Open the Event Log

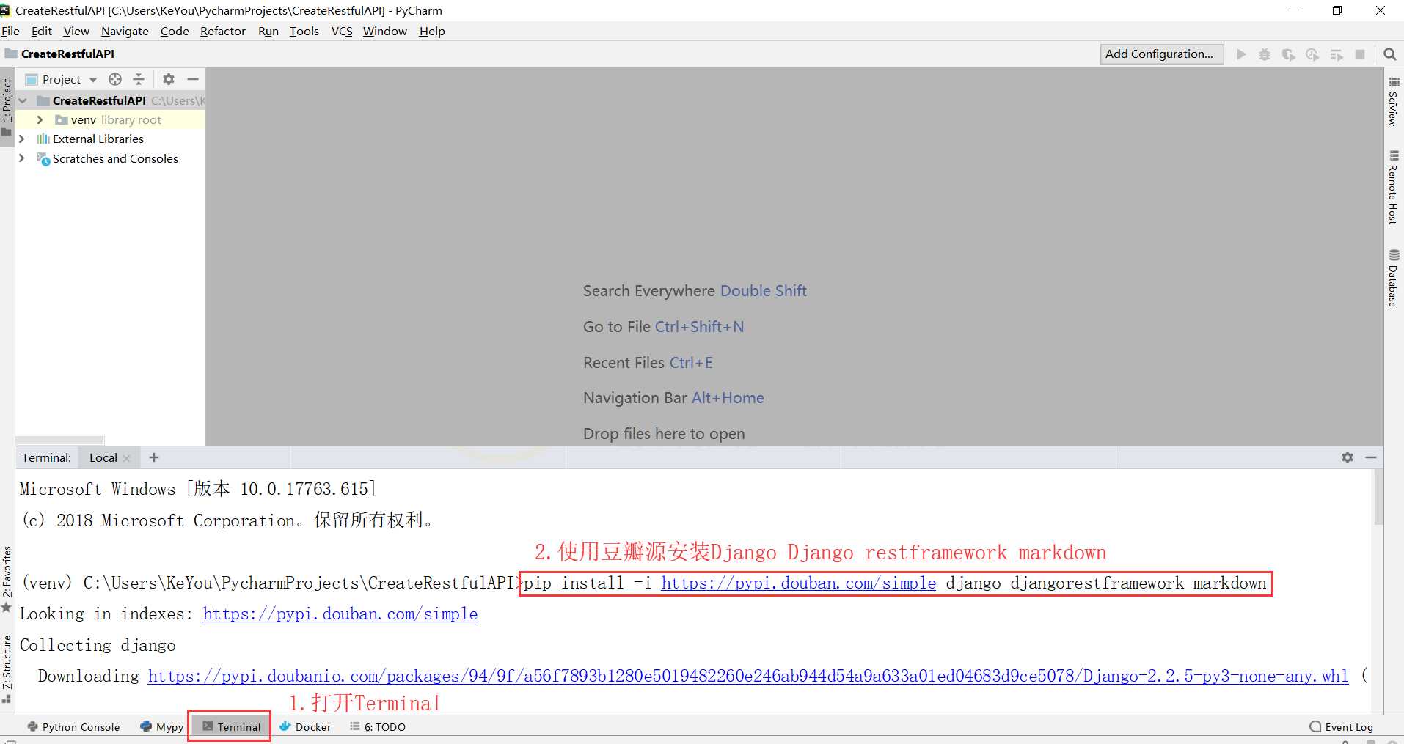tap(1342, 727)
